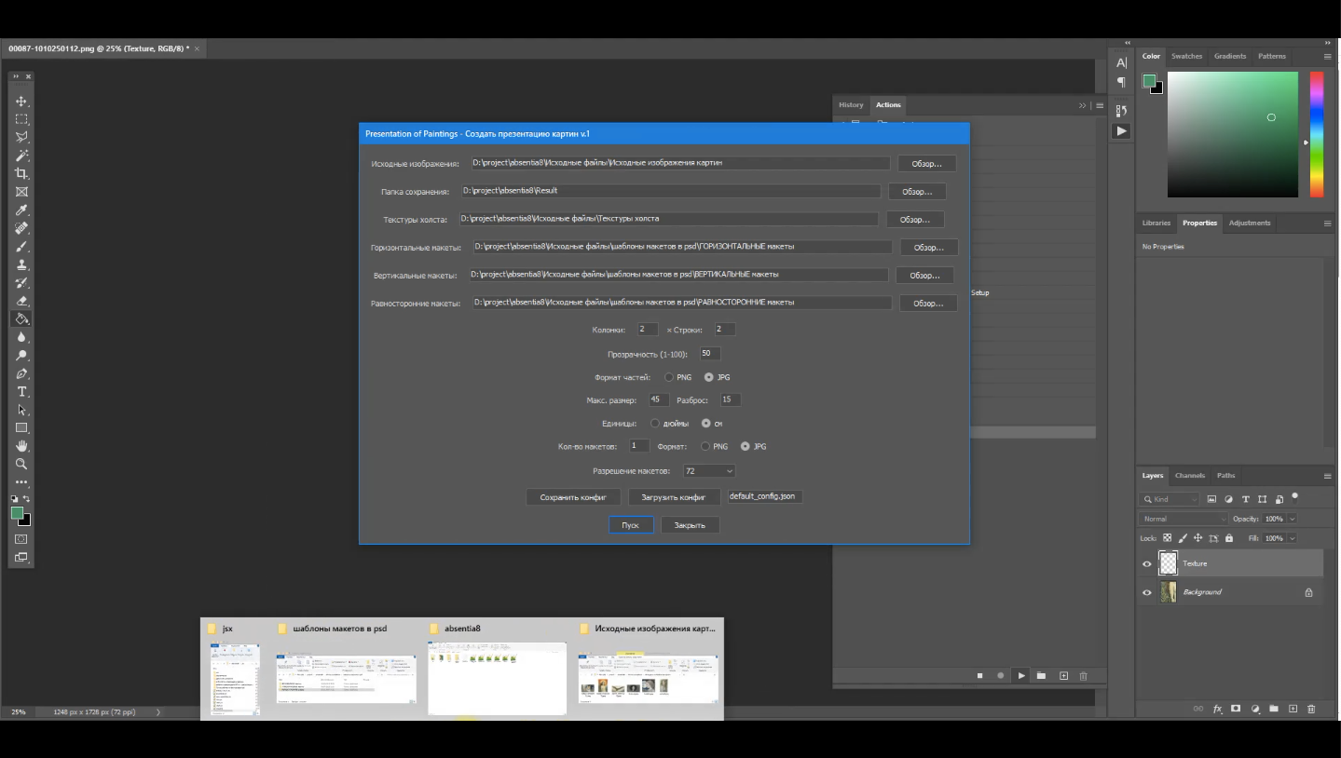
Task: Delete layer with the trash icon
Action: 1311,709
